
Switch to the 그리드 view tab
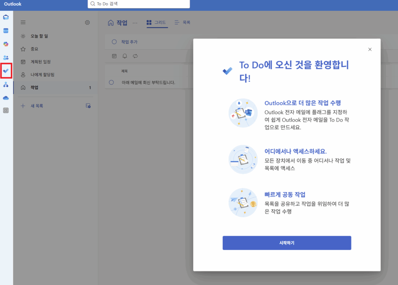[157, 23]
